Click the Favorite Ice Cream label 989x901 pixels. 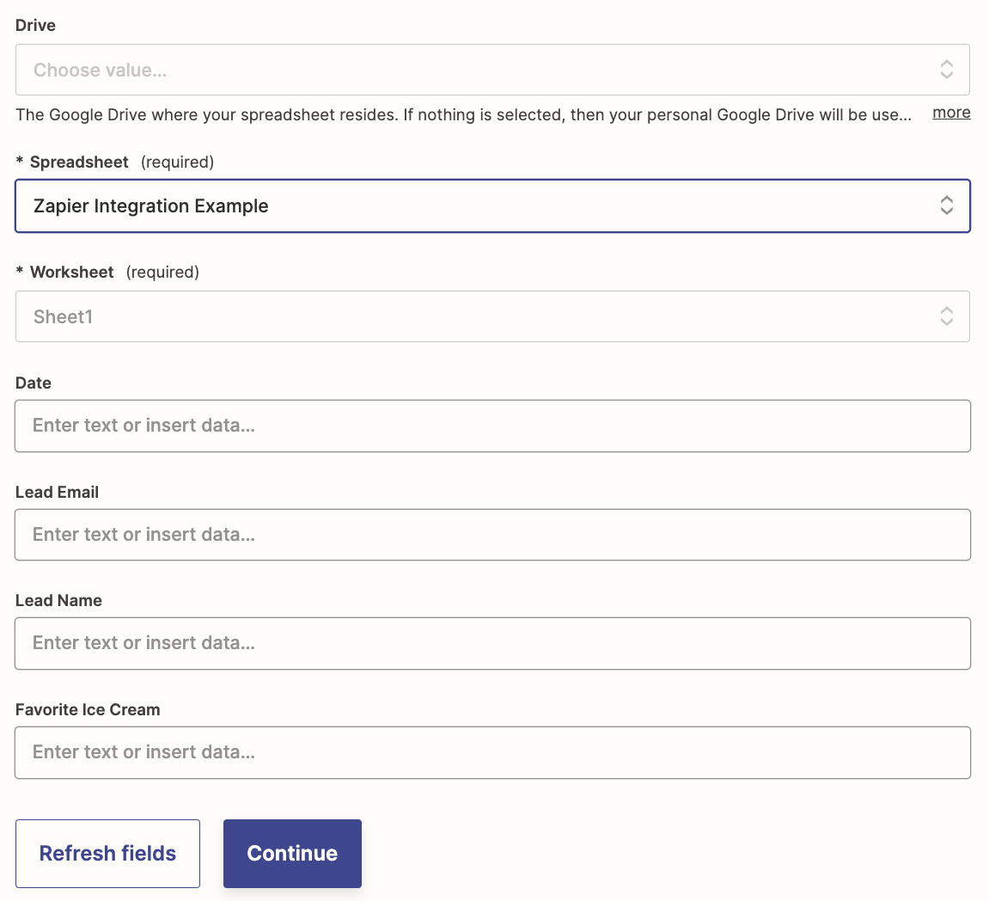88,710
